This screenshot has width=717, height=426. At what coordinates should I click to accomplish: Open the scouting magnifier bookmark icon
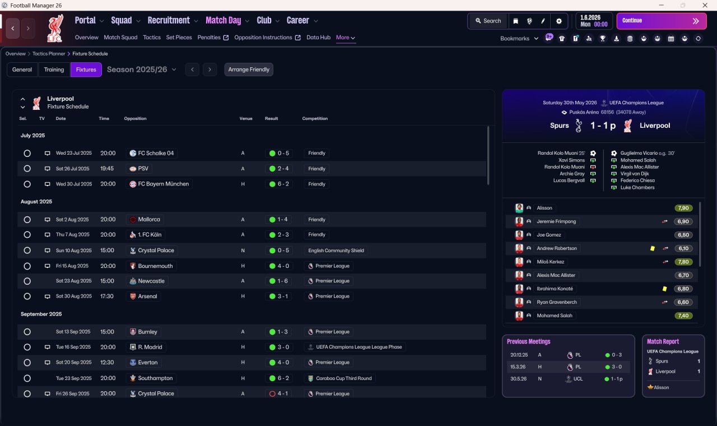(589, 39)
